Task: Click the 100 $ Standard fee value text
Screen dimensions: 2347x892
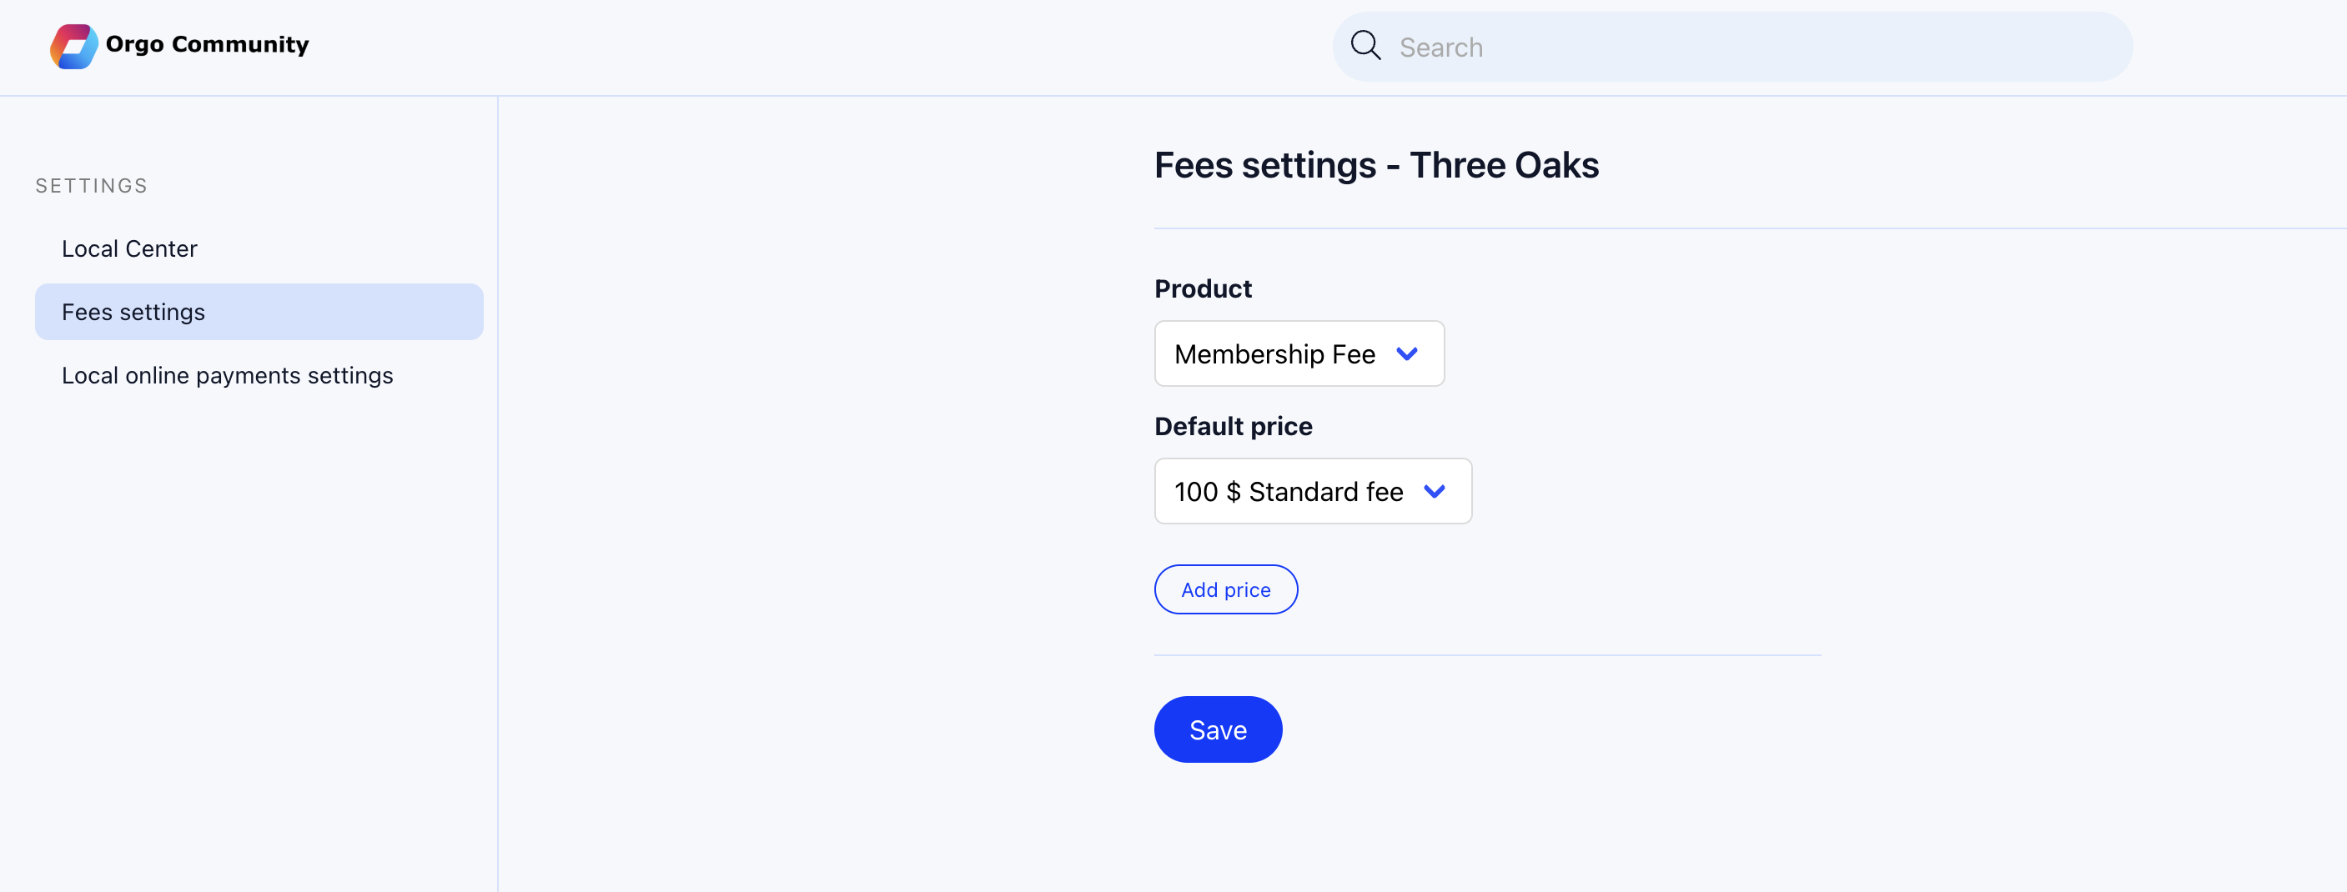Action: [x=1289, y=492]
